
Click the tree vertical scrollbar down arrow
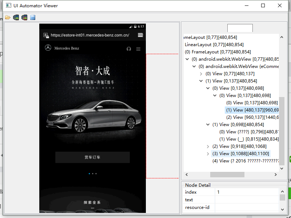282,169
